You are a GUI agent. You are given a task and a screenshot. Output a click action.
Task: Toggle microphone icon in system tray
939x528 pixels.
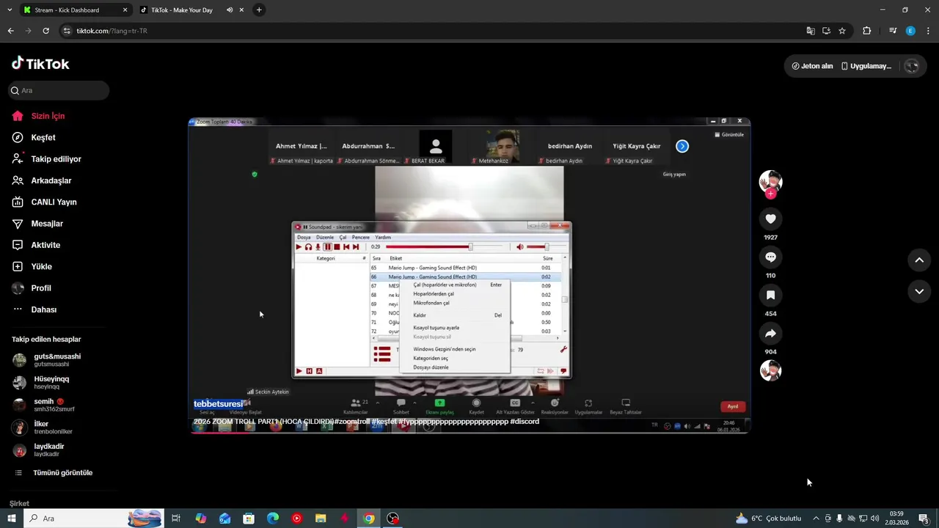839,518
